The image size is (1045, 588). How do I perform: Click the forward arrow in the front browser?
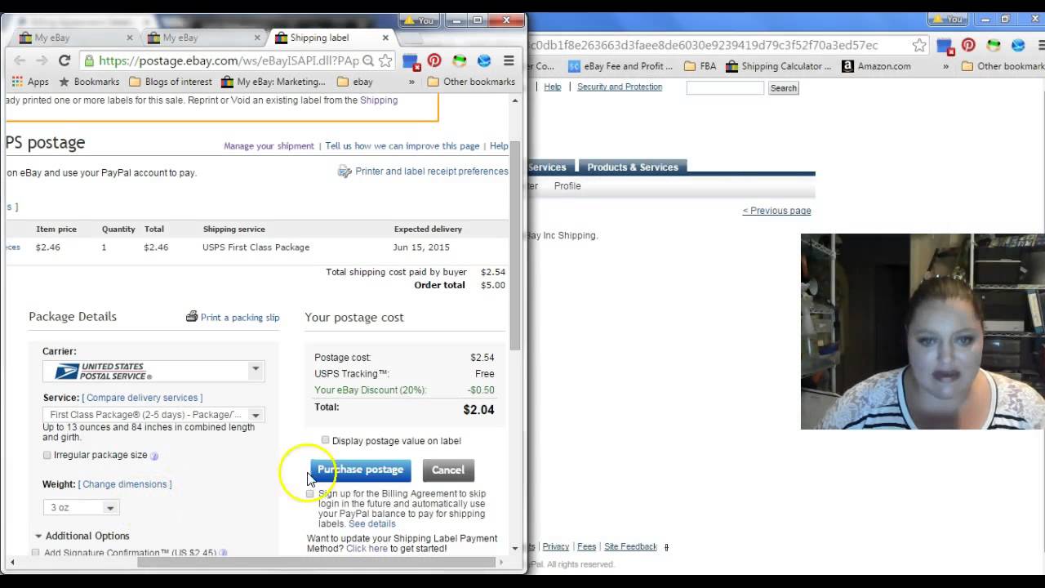42,60
